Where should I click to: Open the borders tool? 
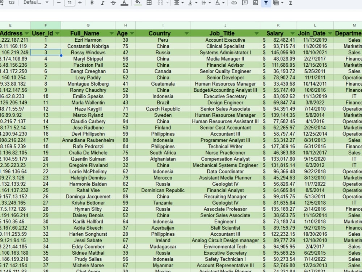pyautogui.click(x=149, y=3)
